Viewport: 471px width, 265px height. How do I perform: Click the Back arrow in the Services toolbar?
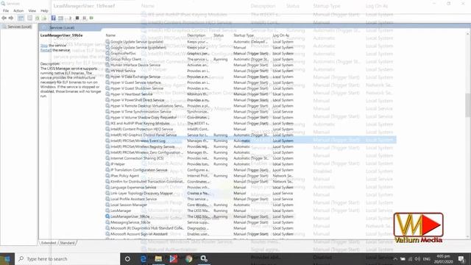4,18
